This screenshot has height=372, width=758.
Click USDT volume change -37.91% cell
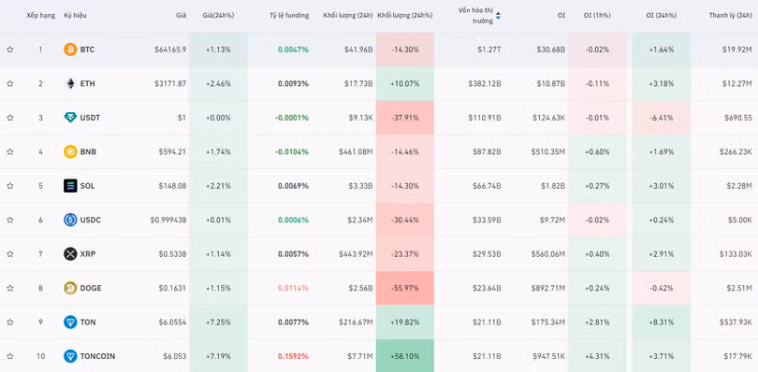(404, 118)
